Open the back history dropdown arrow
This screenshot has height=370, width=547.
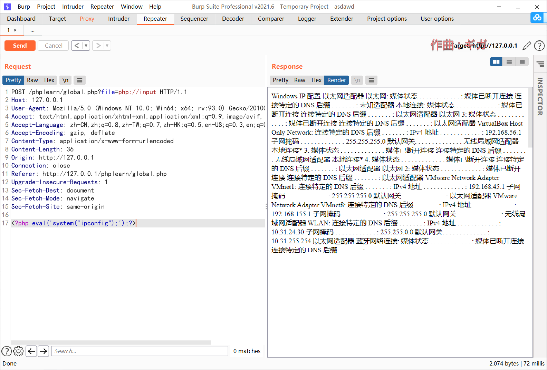(x=86, y=46)
